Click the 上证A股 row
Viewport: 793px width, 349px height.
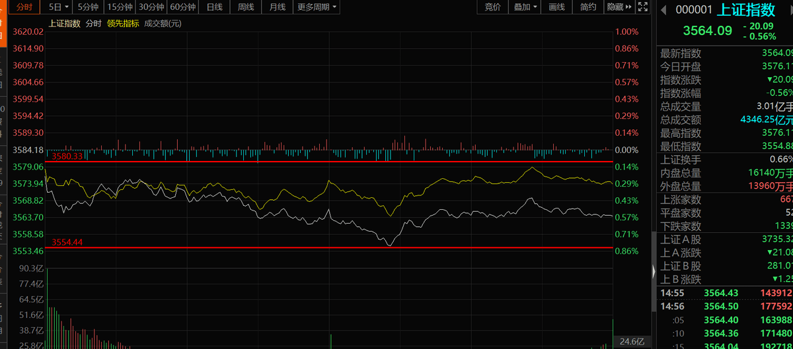(726, 239)
